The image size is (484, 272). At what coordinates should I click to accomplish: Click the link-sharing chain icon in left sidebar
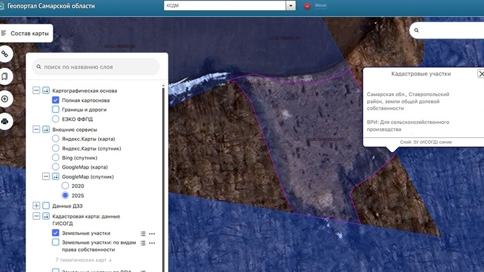tap(5, 54)
